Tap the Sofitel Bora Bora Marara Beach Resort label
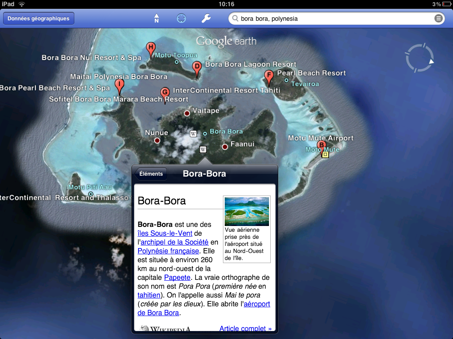Screen dimensions: 453x339 click(119, 99)
